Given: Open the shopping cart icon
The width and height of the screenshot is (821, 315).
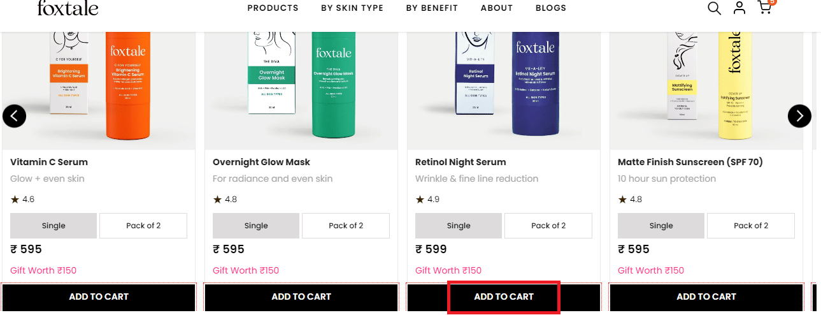Looking at the screenshot, I should [x=764, y=8].
